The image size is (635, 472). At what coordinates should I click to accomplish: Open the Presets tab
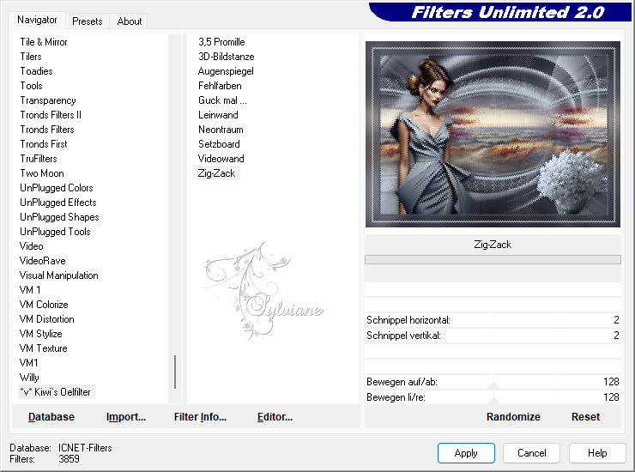click(x=87, y=21)
